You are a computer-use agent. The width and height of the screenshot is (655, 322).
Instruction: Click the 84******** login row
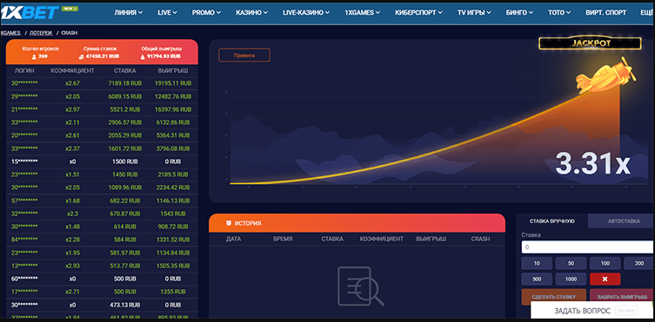24,240
